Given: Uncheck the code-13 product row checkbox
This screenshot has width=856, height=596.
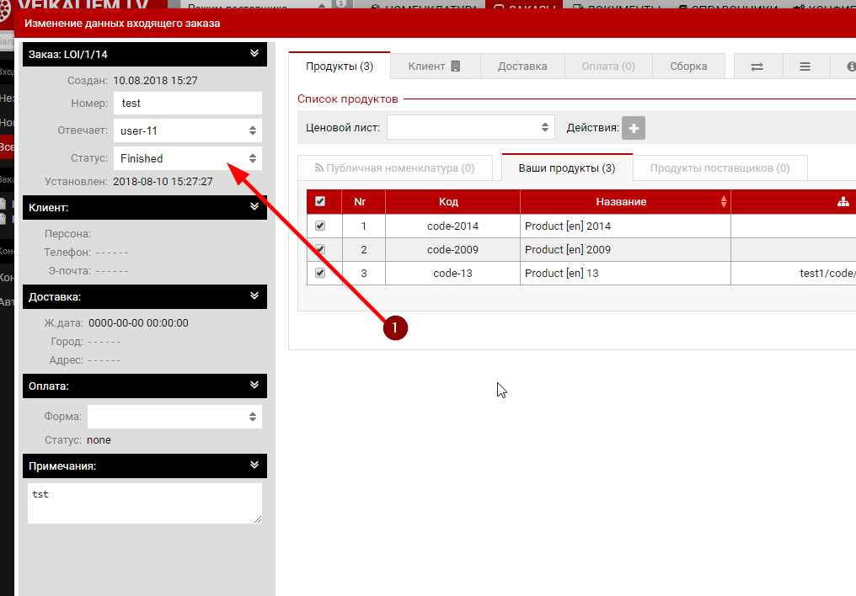Looking at the screenshot, I should click(x=320, y=274).
